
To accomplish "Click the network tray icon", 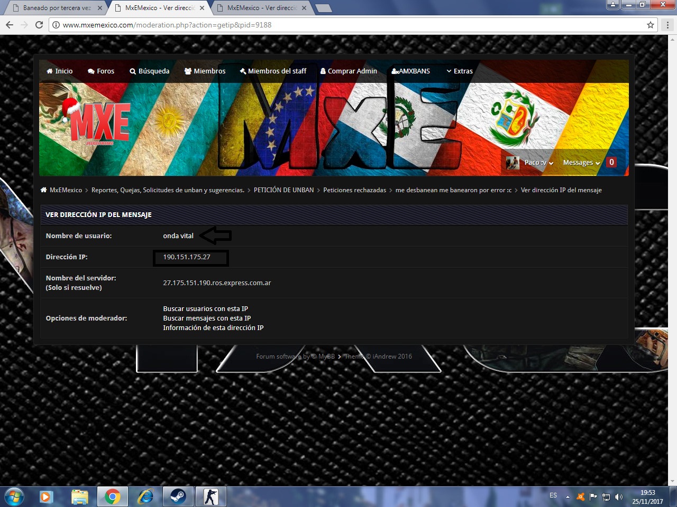I will pyautogui.click(x=606, y=497).
